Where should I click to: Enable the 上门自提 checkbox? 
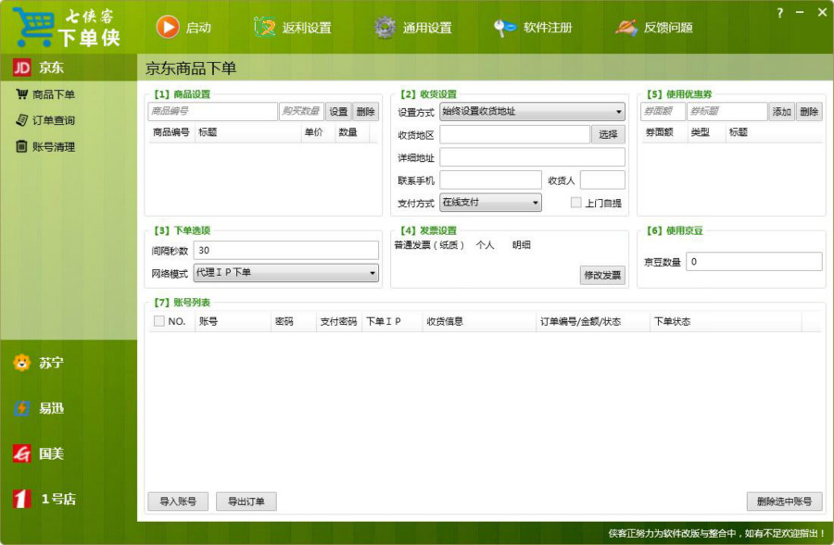tap(576, 203)
